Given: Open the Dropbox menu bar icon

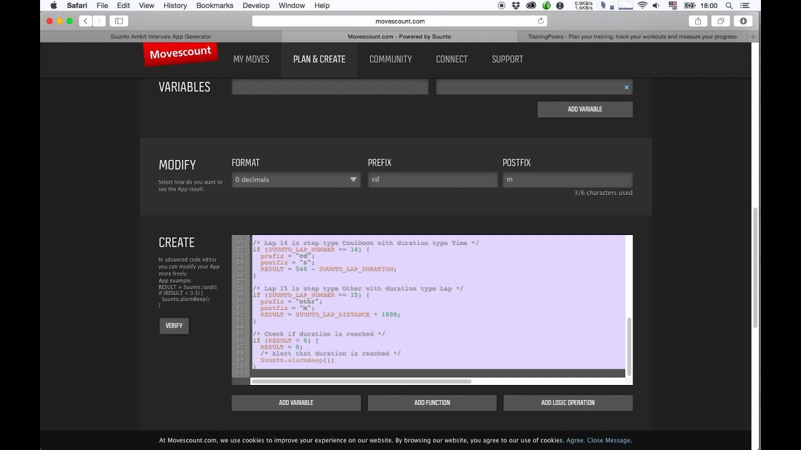Looking at the screenshot, I should (x=516, y=5).
